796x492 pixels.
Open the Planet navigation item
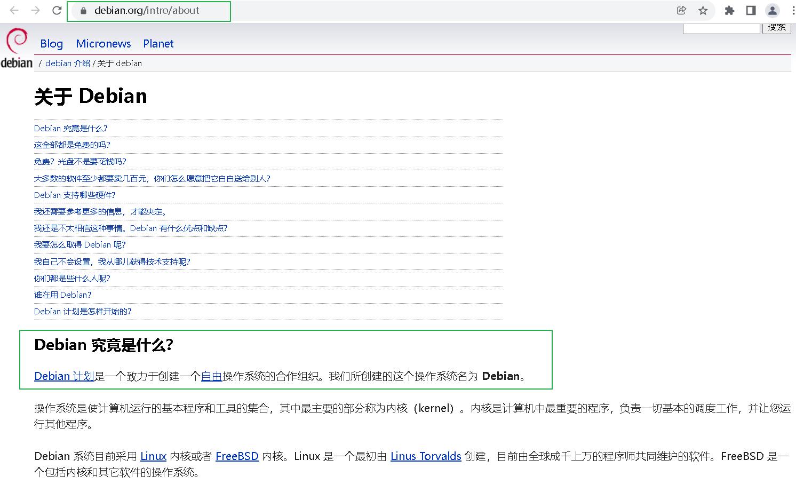tap(158, 44)
